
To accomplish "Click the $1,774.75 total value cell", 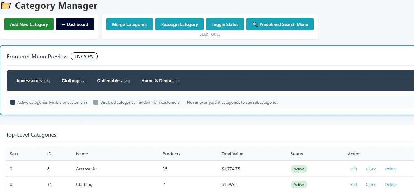I will [231, 169].
